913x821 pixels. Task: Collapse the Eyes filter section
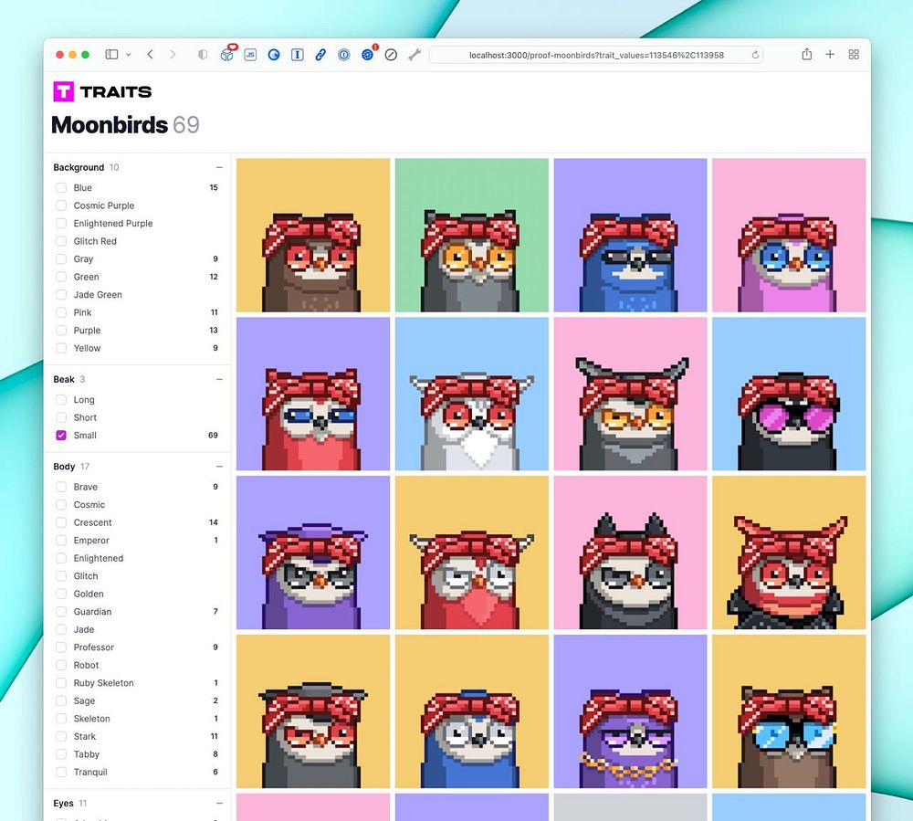[x=219, y=803]
